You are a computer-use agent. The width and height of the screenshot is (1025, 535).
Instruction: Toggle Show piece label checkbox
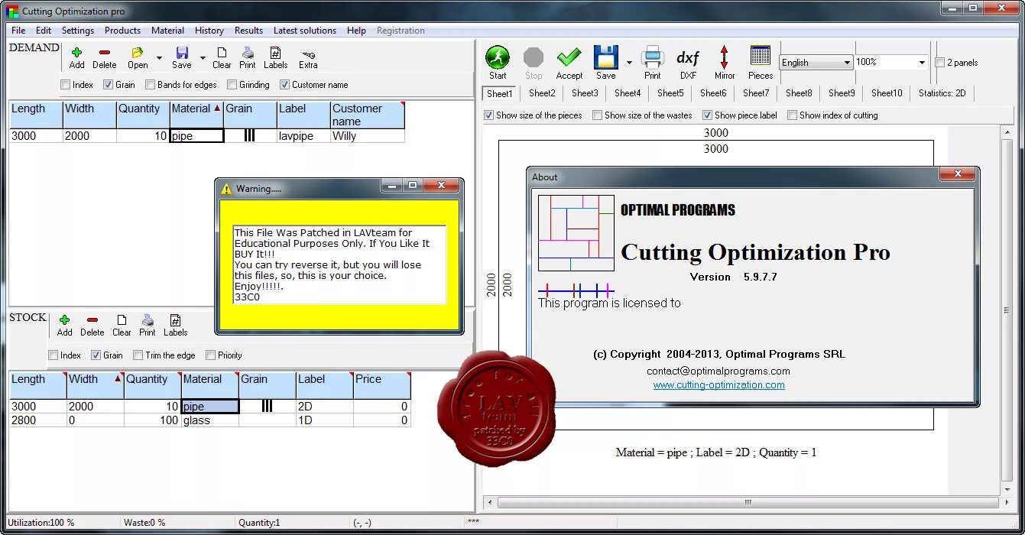(x=708, y=115)
